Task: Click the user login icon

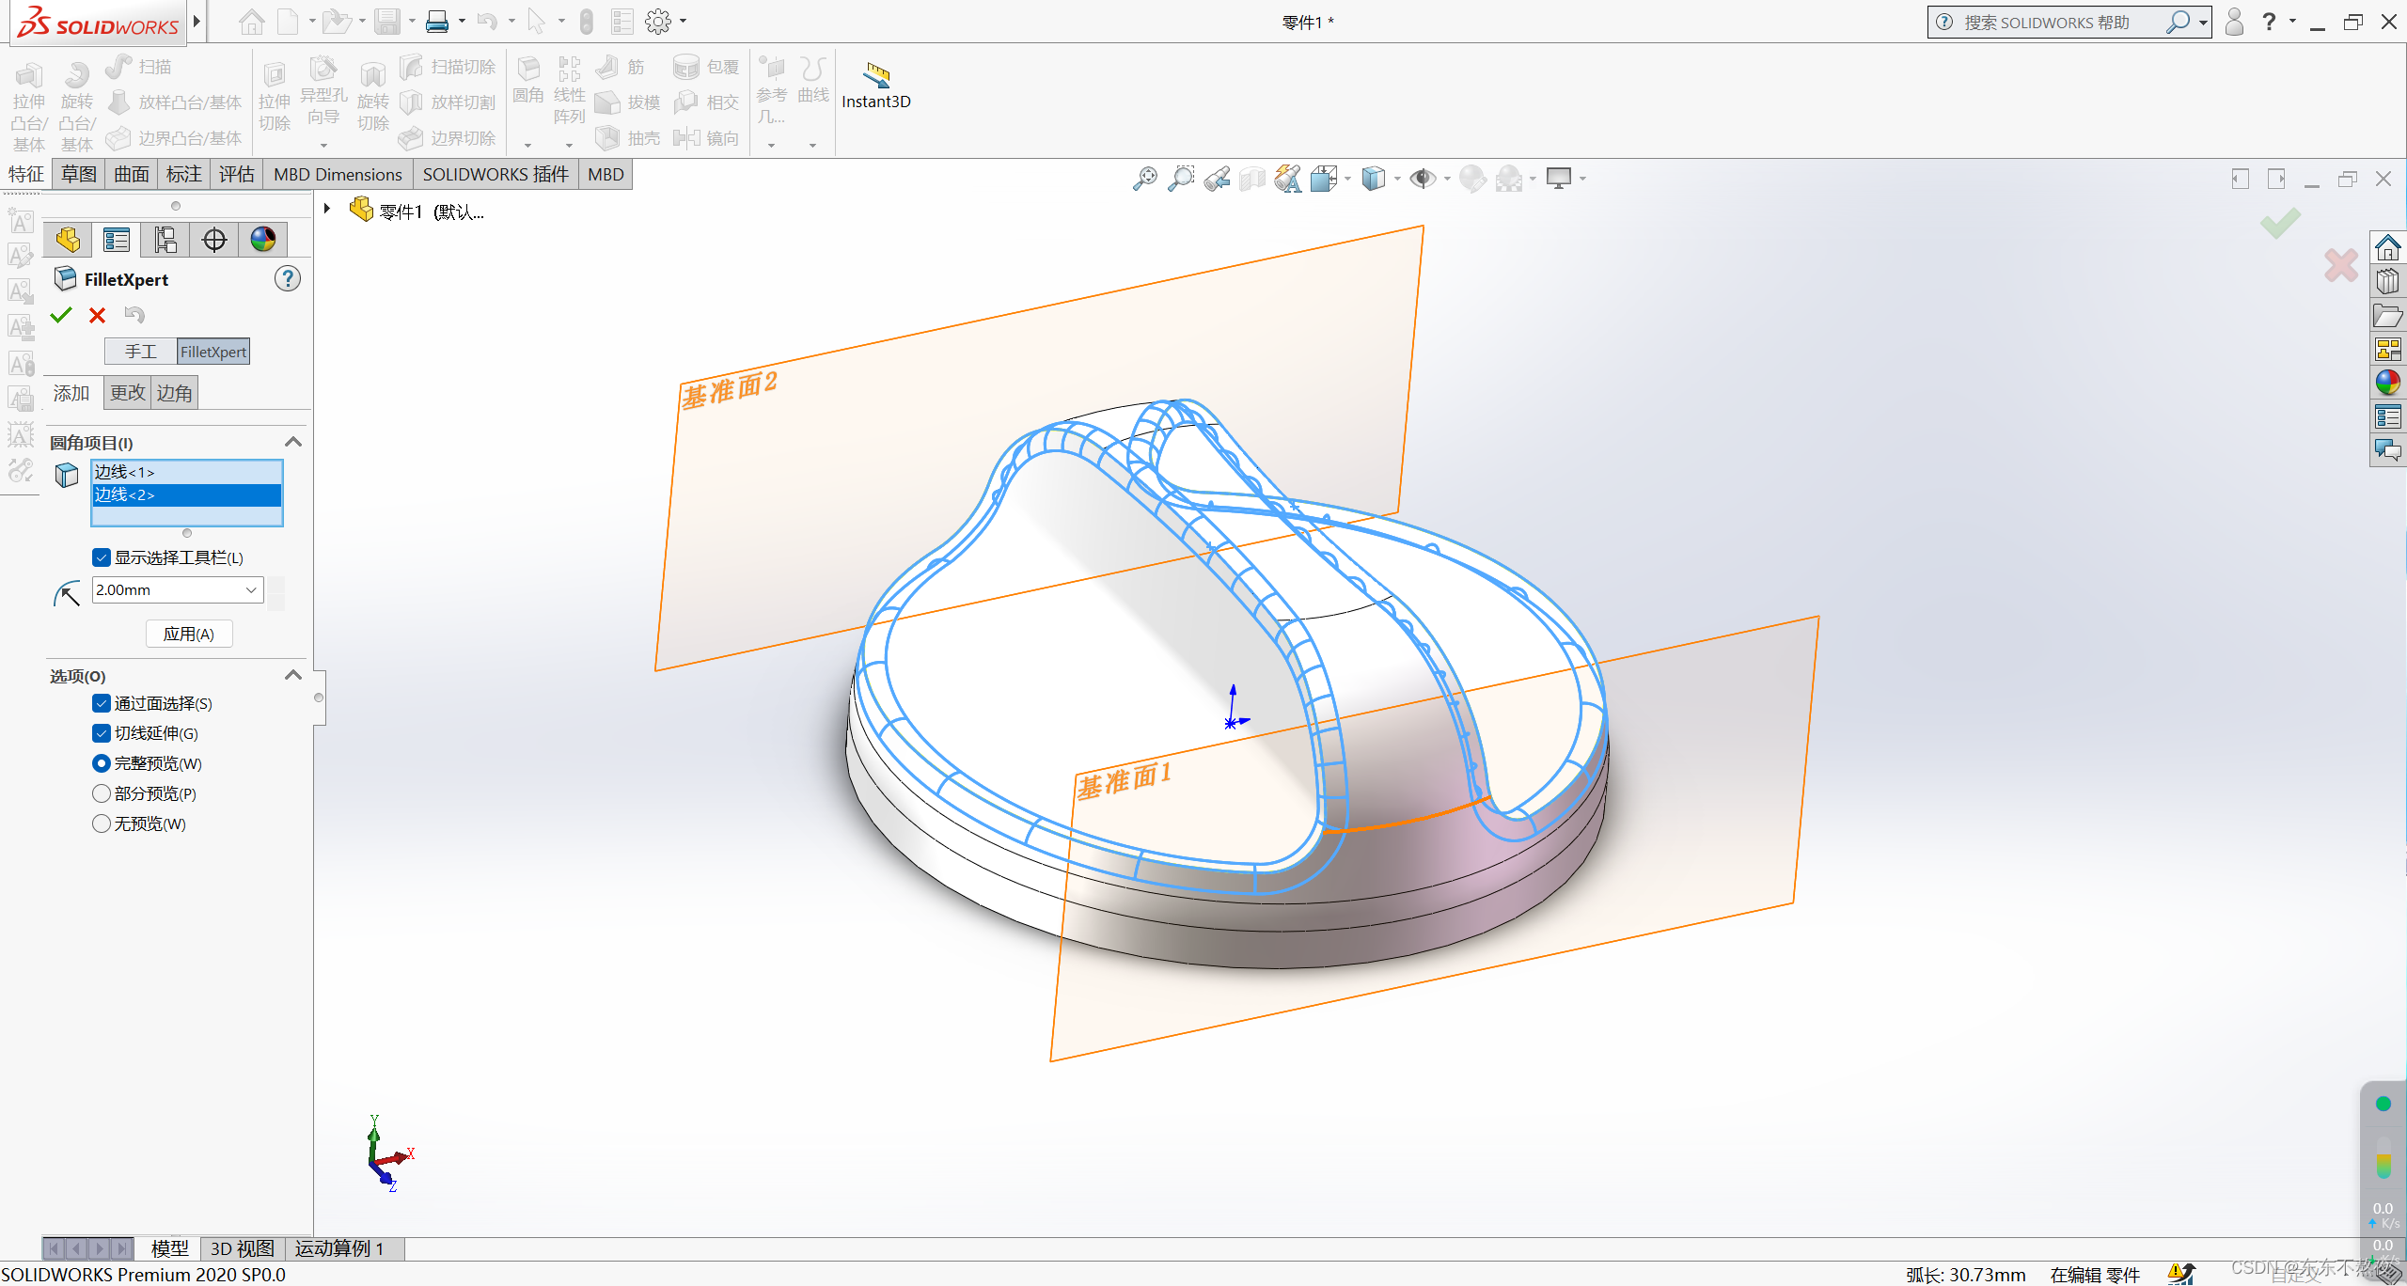Action: click(2235, 22)
